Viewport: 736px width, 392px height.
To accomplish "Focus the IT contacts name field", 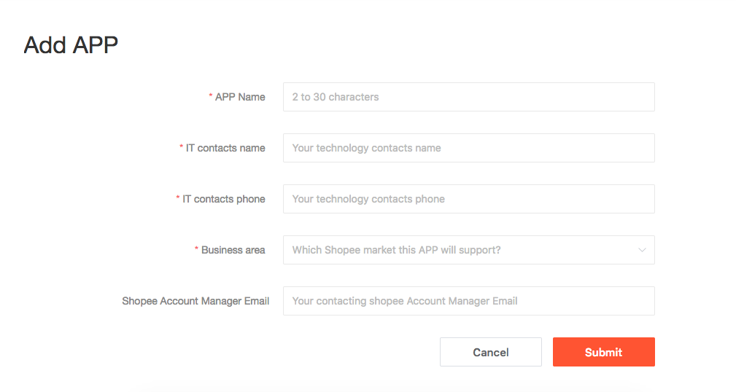I will pyautogui.click(x=469, y=148).
